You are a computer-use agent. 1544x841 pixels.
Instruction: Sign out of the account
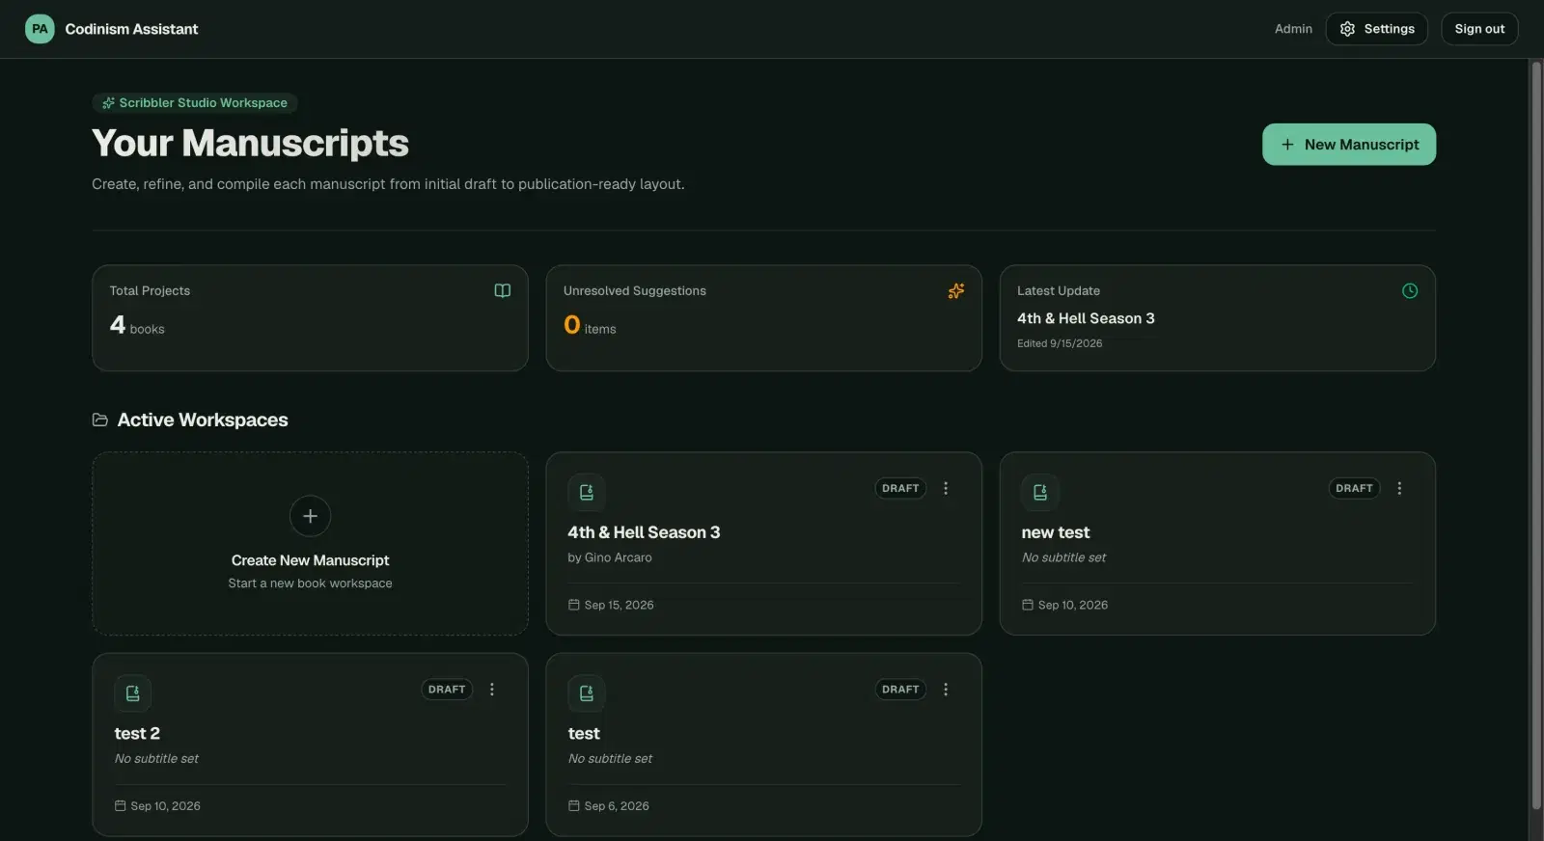click(1479, 29)
